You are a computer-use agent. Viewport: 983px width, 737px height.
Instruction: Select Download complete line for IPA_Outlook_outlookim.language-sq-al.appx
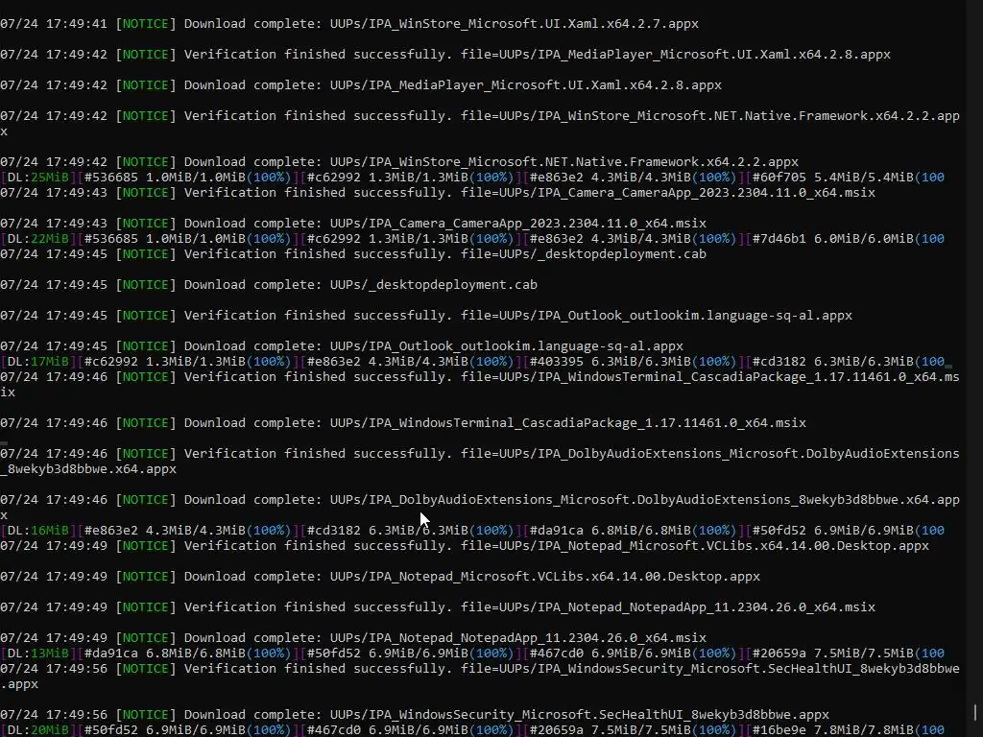(342, 345)
